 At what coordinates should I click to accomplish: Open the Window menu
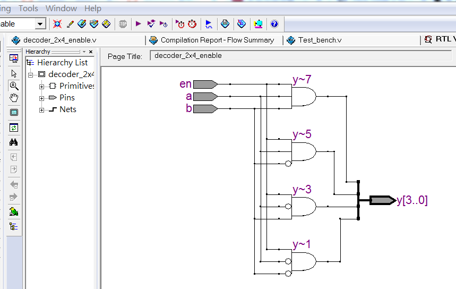pos(61,8)
